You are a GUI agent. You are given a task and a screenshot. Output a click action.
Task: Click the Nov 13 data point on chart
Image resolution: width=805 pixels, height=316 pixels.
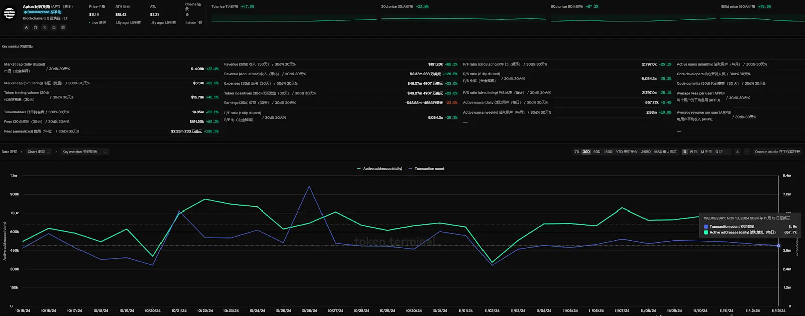[x=778, y=246]
